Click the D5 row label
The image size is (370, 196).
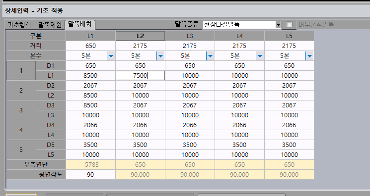(51, 145)
